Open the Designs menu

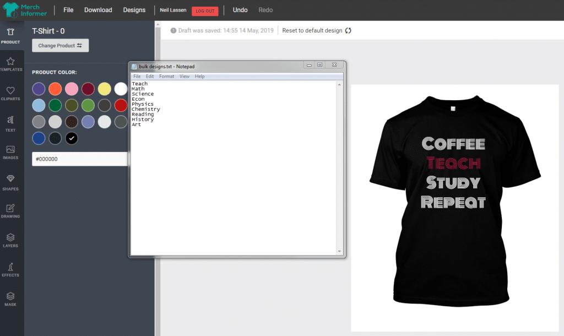(x=134, y=10)
